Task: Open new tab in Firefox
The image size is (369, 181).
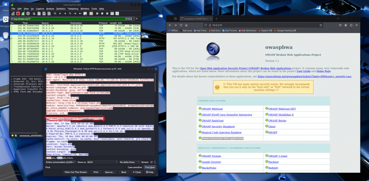Action: [216, 19]
